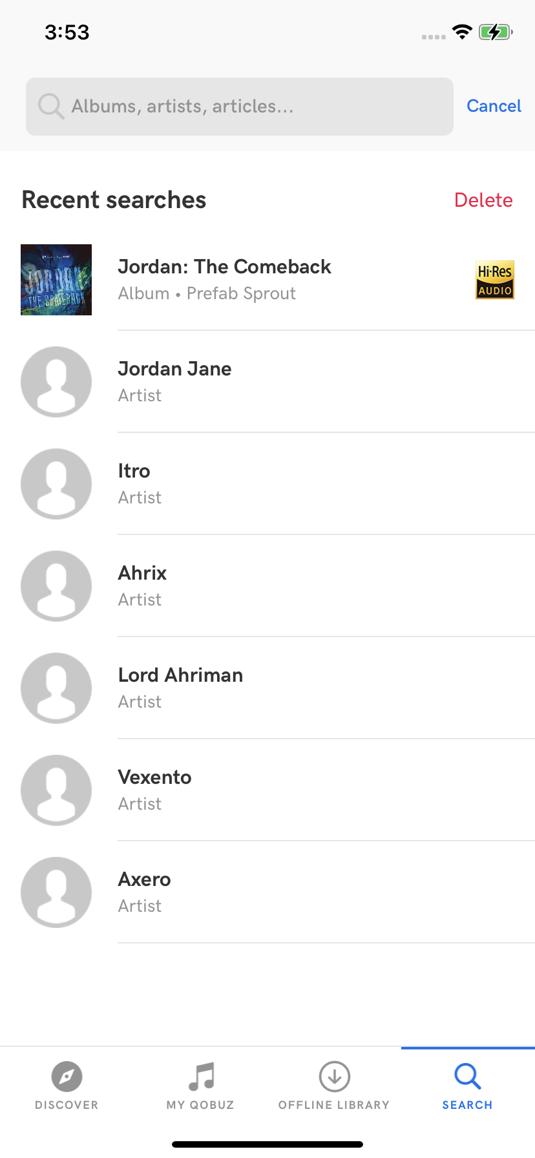This screenshot has width=535, height=1158.
Task: Open Lord Ahriman artist result
Action: coord(180,688)
